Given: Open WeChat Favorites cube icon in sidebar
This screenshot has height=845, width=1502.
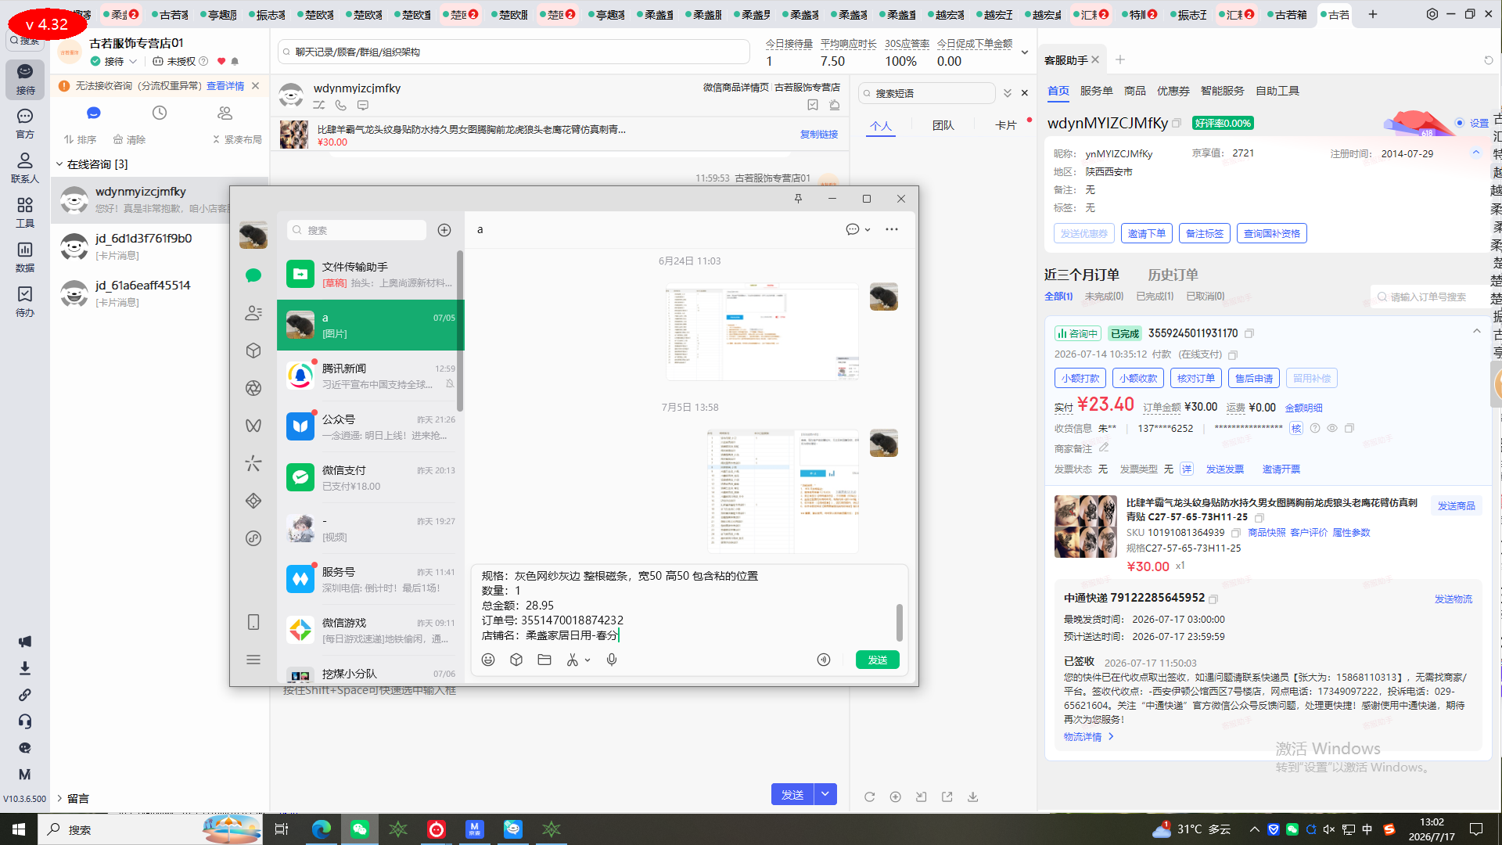Looking at the screenshot, I should coord(253,351).
